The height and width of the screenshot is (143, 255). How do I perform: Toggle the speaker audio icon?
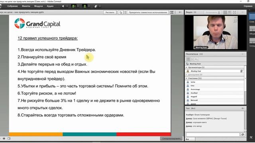(63, 6)
